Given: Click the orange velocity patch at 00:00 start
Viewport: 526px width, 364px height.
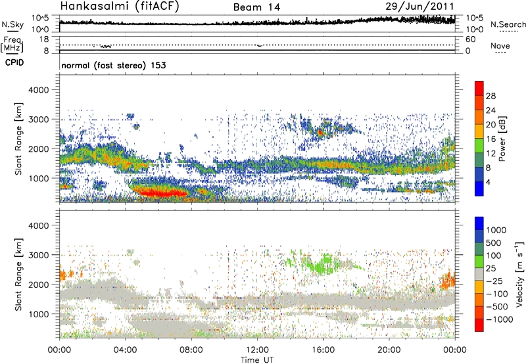Looking at the screenshot, I should (63, 275).
